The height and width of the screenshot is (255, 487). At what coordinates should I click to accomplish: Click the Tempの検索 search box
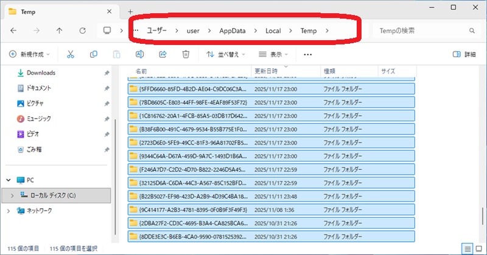pos(420,30)
